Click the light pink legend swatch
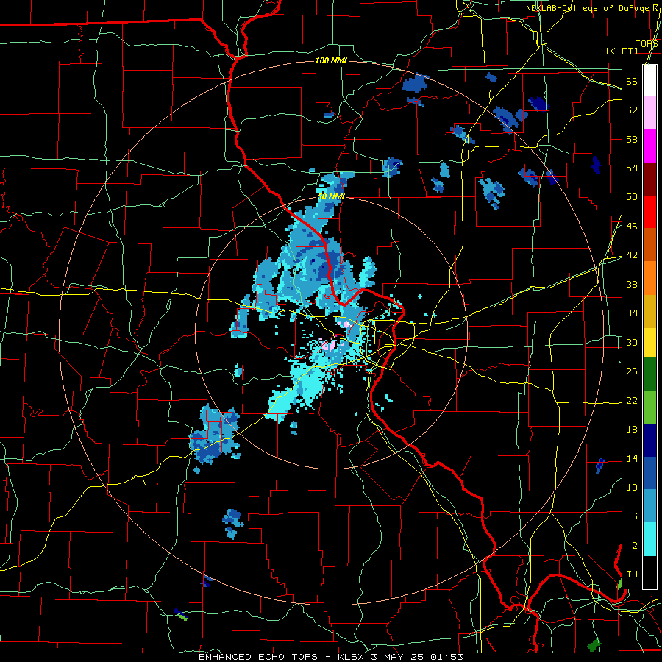The height and width of the screenshot is (662, 662). point(649,113)
